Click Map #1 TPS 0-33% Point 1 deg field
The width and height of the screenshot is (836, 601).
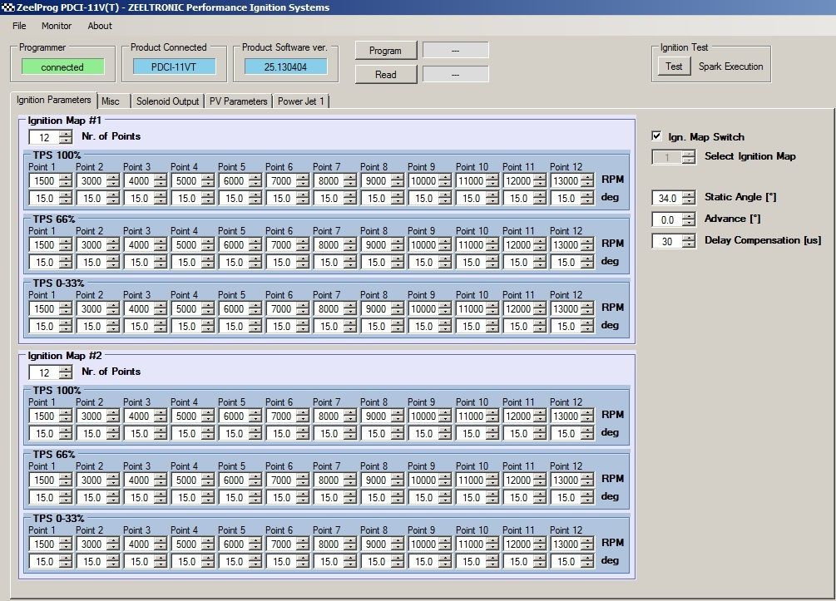[x=44, y=326]
